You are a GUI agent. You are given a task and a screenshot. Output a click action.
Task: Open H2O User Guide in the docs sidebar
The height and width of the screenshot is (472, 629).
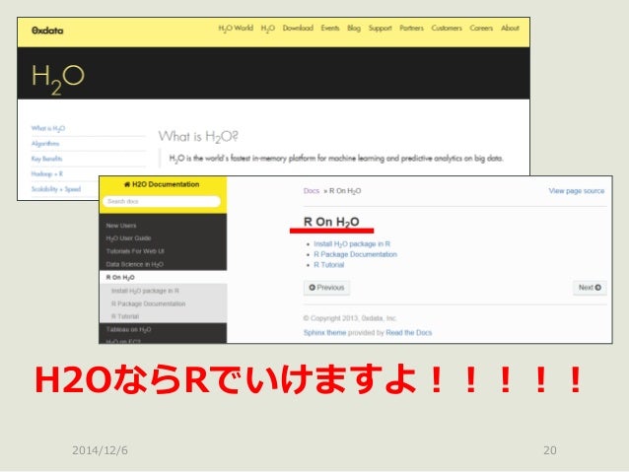pyautogui.click(x=128, y=238)
